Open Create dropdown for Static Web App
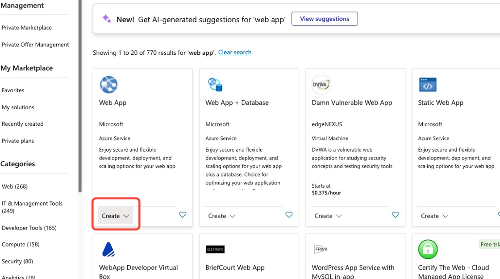The image size is (500, 279). click(434, 216)
